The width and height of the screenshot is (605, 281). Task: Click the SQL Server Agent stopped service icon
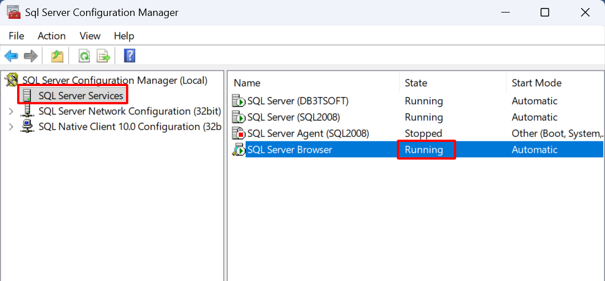[238, 133]
